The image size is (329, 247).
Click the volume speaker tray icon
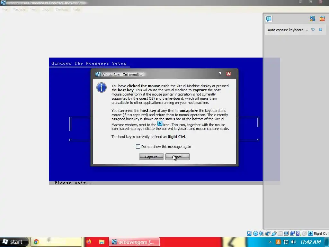(x=294, y=242)
